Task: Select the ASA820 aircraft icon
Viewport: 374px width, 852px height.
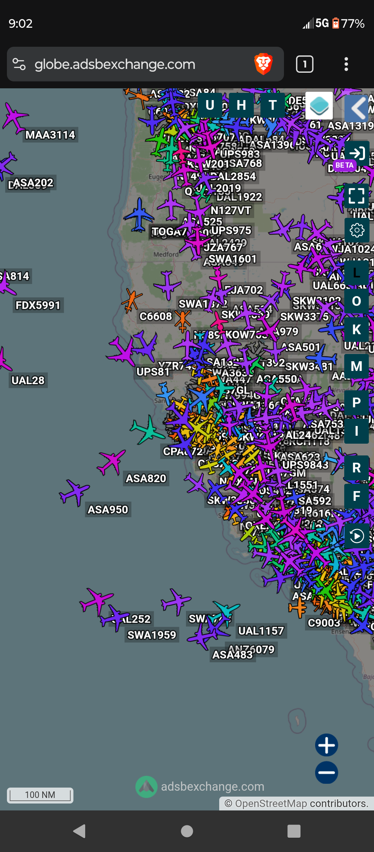Action: [112, 462]
